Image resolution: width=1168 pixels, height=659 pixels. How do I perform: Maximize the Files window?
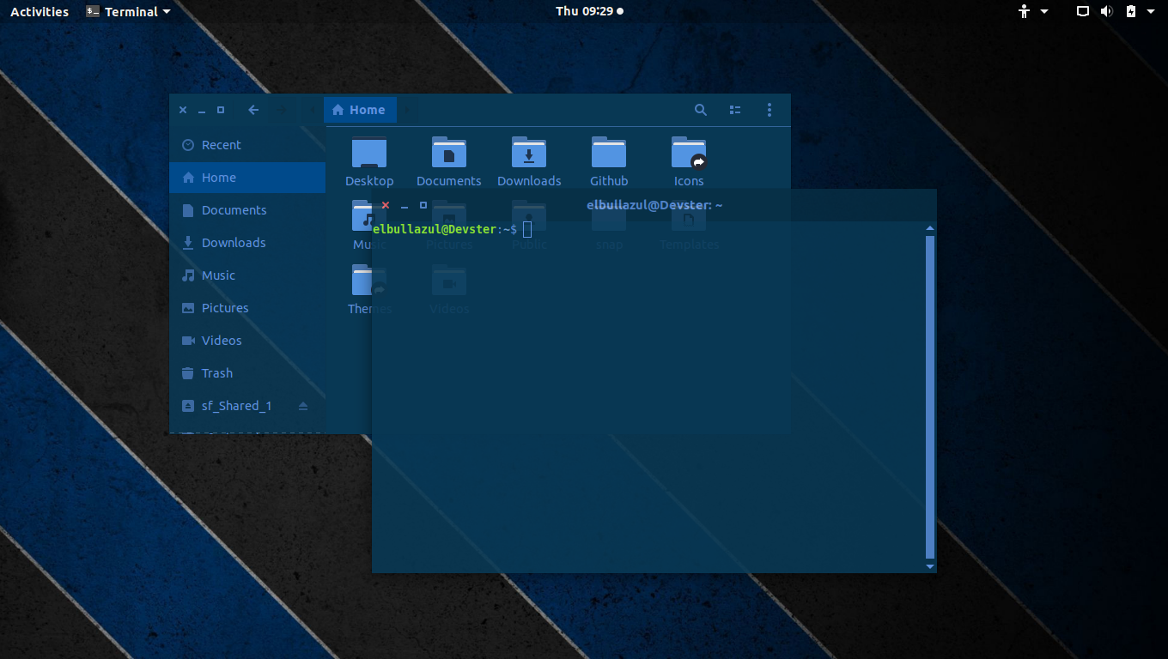click(221, 110)
